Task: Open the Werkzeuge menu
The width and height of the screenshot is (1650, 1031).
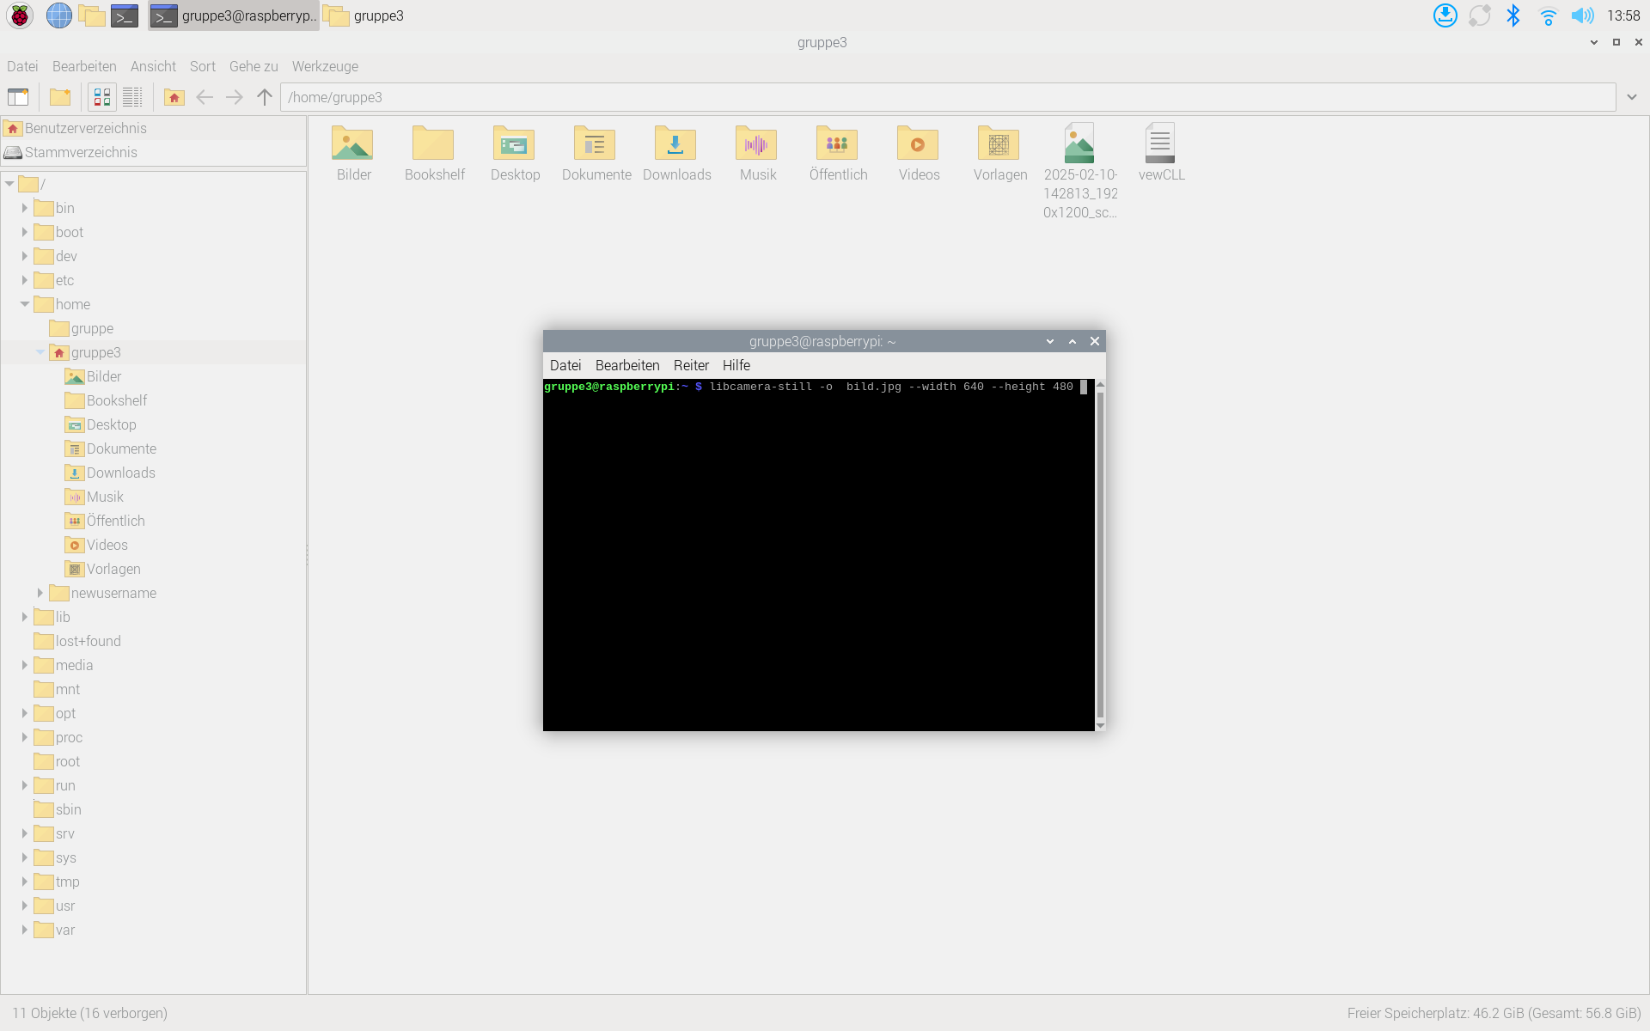Action: (x=325, y=66)
